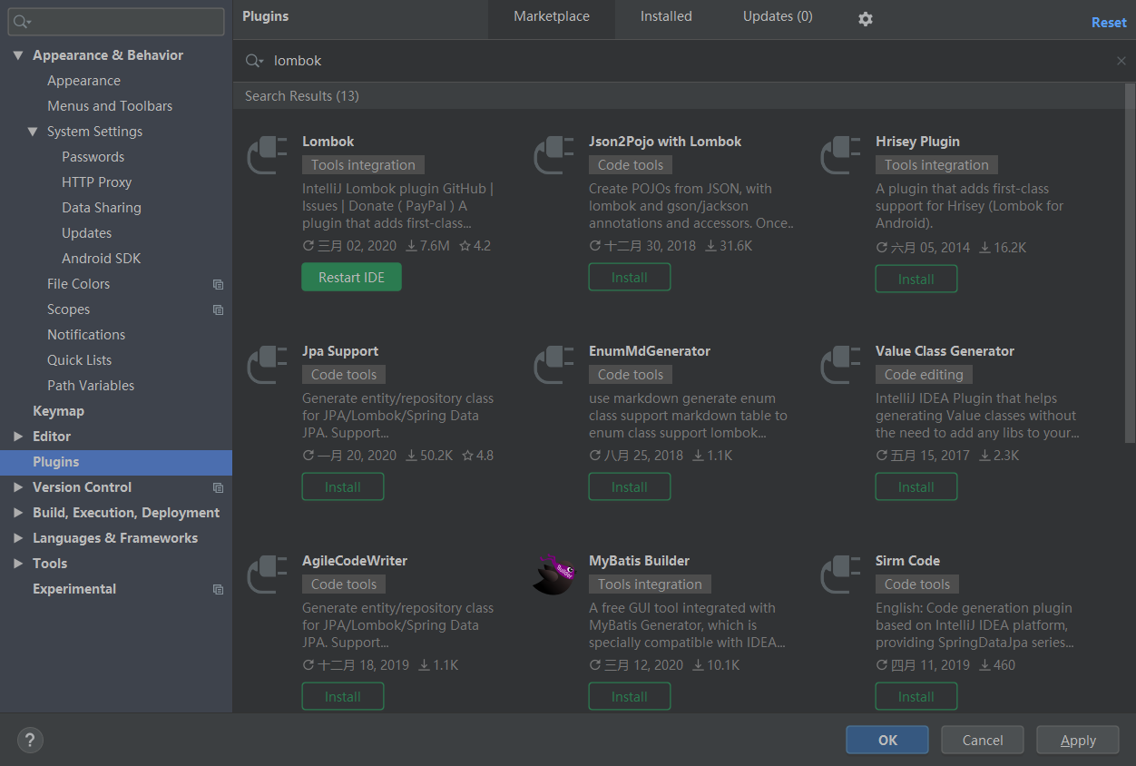
Task: Click the settings search magnifier icon
Action: tap(22, 21)
